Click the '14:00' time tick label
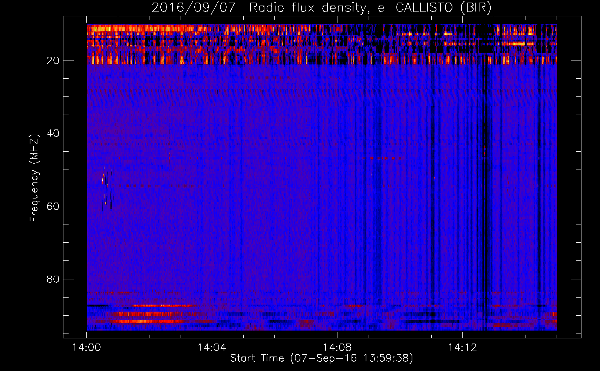Viewport: 600px width, 371px height. coord(86,348)
